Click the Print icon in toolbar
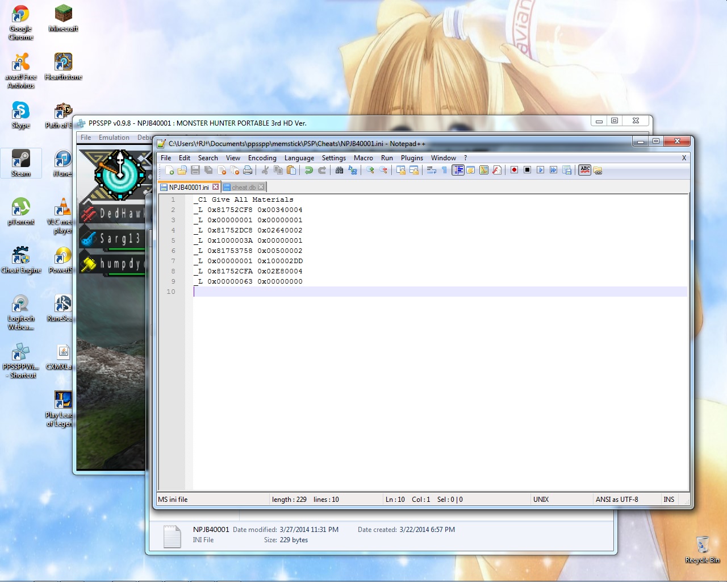This screenshot has height=582, width=727. pyautogui.click(x=248, y=170)
